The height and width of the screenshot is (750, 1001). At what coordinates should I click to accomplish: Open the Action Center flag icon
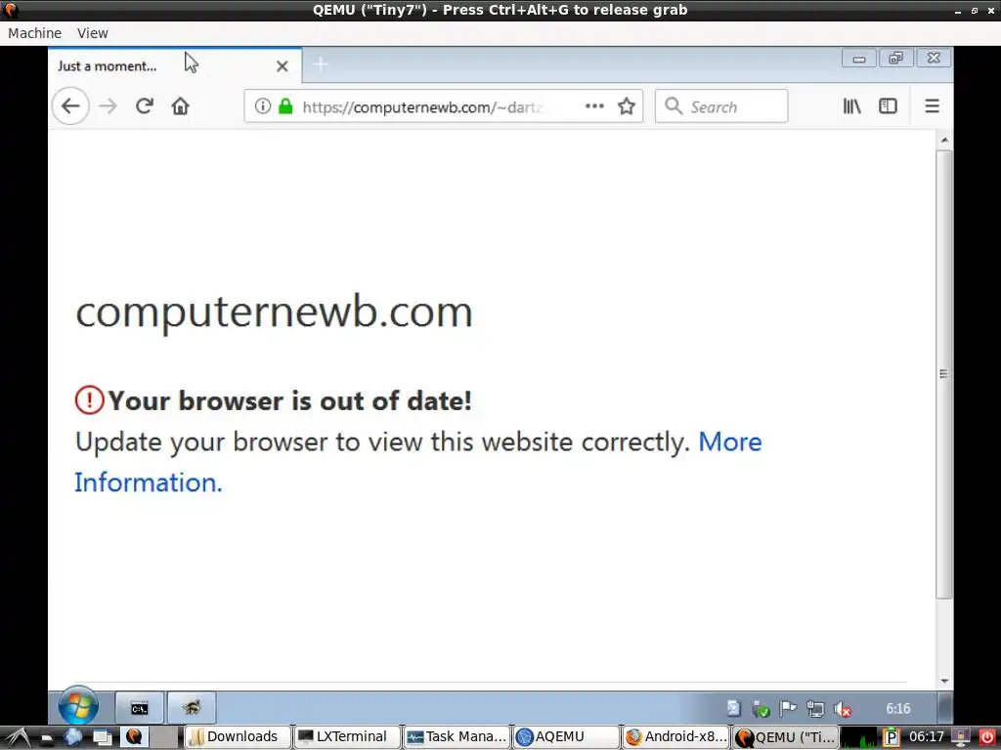(x=788, y=709)
